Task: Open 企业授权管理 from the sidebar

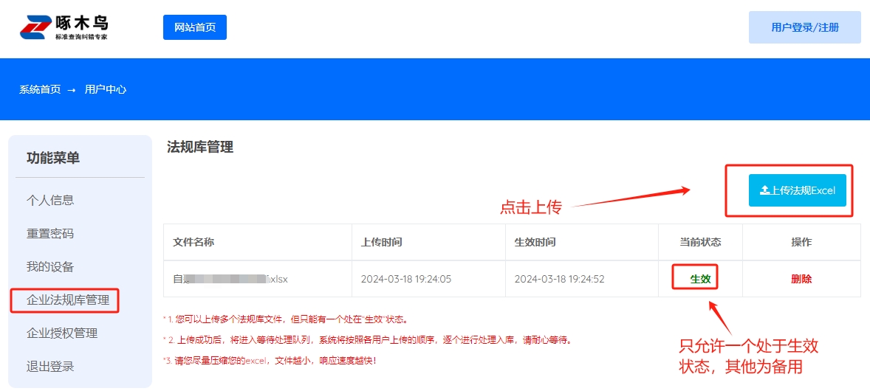Action: pos(62,333)
